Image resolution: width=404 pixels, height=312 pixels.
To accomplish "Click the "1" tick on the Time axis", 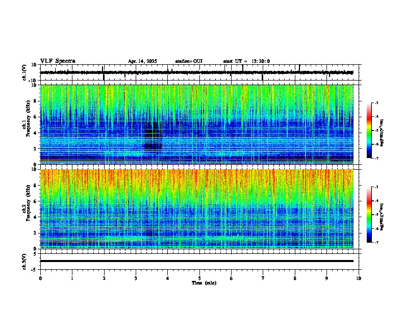I will tap(72, 278).
